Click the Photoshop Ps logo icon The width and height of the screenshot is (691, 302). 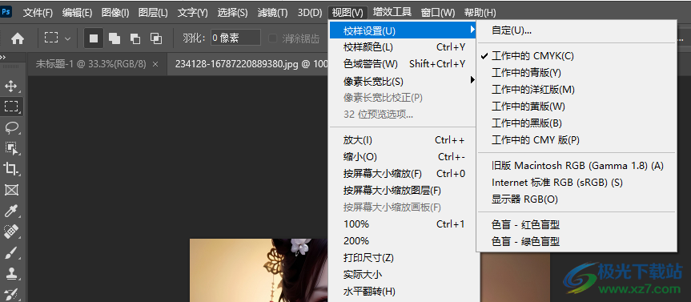point(6,11)
